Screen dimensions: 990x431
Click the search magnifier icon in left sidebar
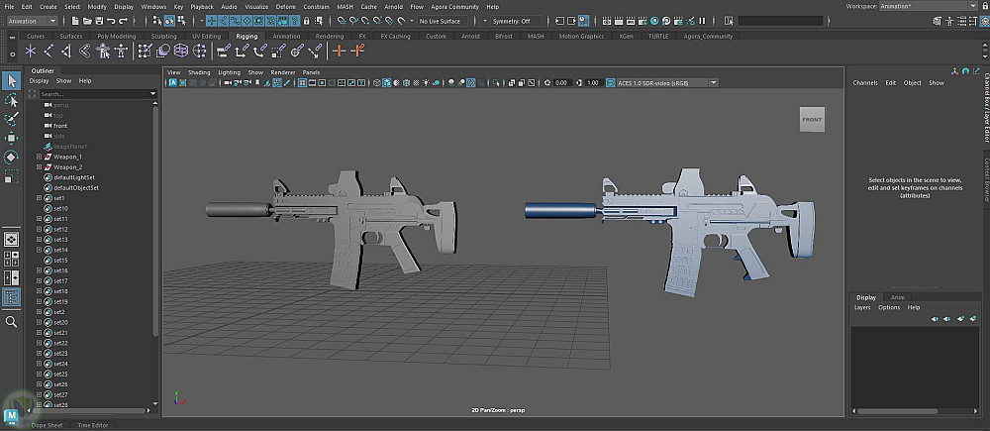[11, 322]
